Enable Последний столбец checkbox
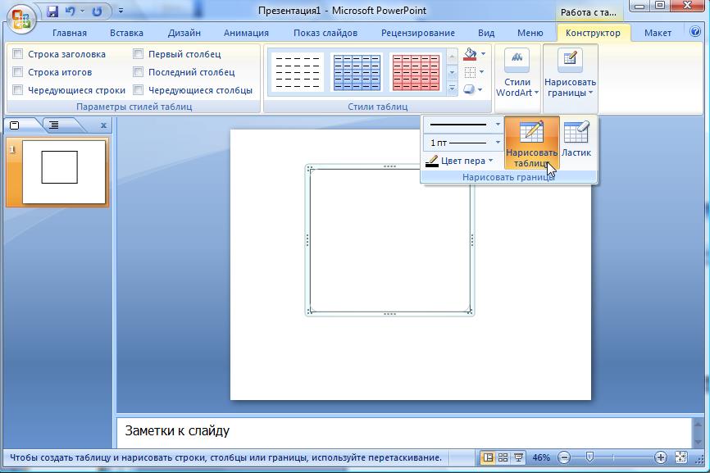 click(138, 72)
